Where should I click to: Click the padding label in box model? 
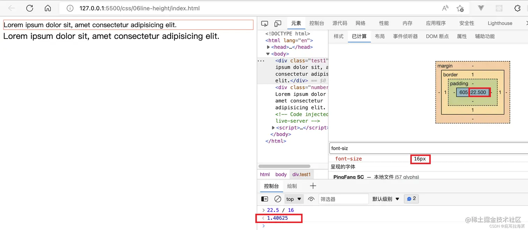pyautogui.click(x=459, y=84)
